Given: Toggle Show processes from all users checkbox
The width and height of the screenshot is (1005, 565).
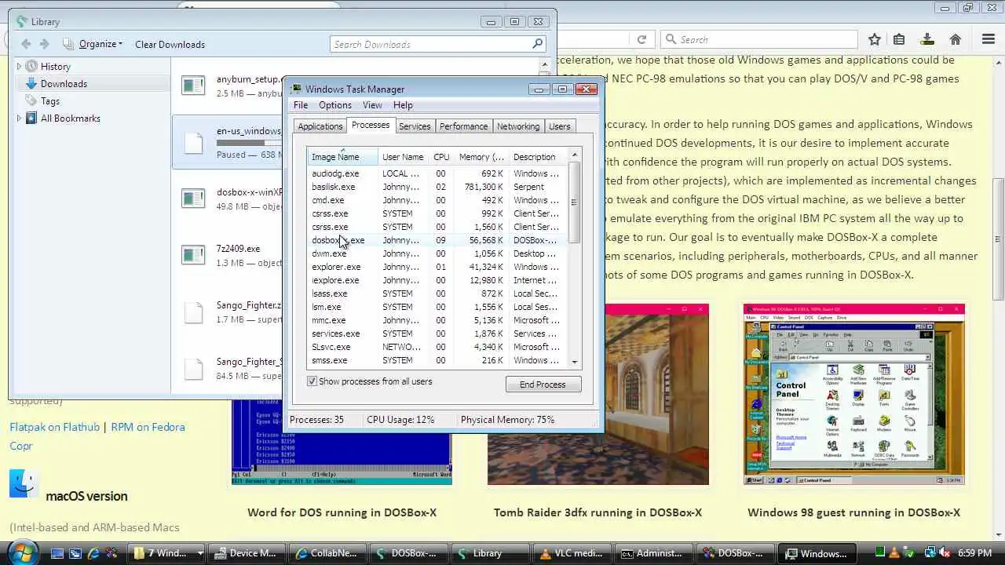Looking at the screenshot, I should (x=312, y=381).
